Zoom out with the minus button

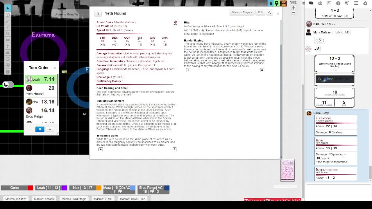pyautogui.click(x=293, y=12)
